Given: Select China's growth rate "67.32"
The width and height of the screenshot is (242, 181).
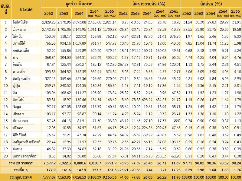Looking at the screenshot, I should [x=176, y=93].
